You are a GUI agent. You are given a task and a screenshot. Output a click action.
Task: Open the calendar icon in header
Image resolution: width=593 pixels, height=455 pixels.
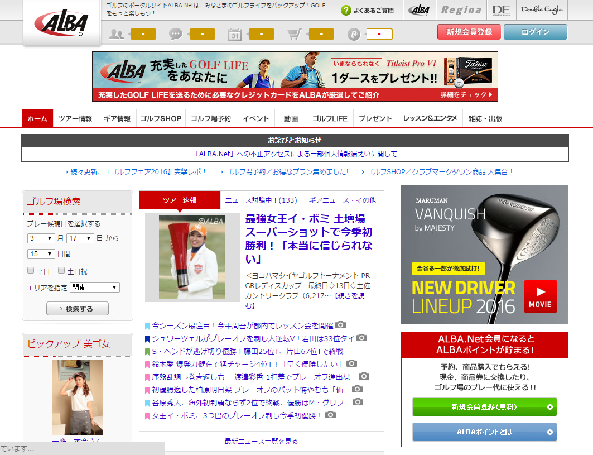235,35
